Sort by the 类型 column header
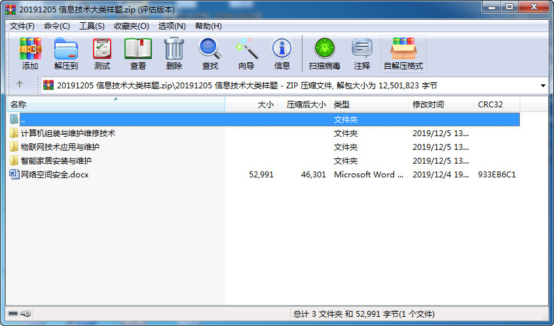This screenshot has height=326, width=554. coord(369,105)
